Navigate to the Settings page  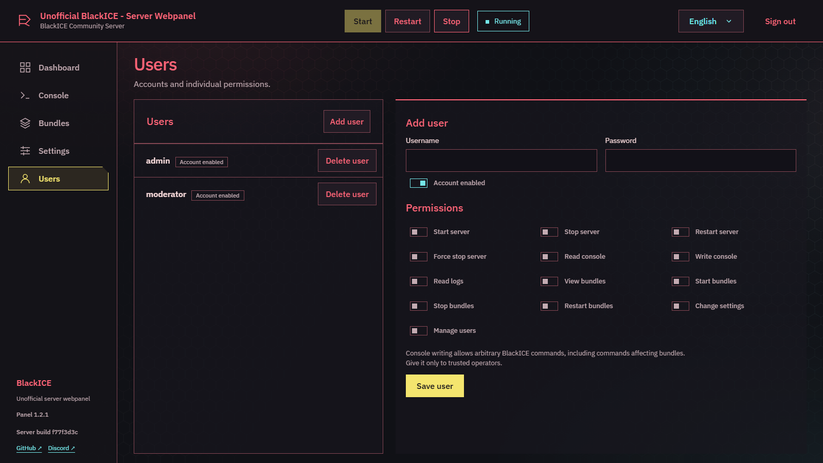tap(58, 151)
